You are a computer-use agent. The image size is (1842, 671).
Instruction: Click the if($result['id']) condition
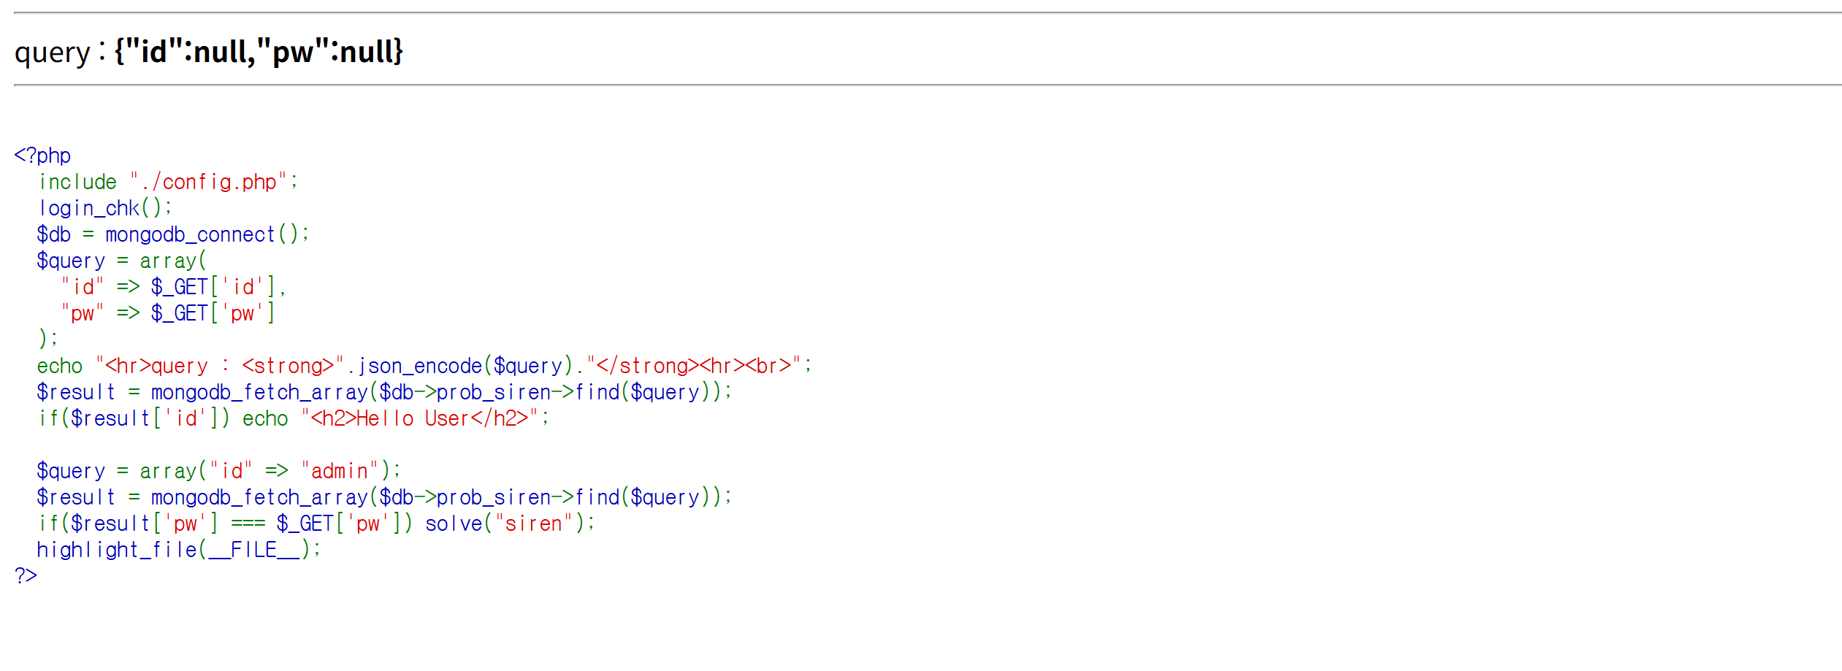134,418
